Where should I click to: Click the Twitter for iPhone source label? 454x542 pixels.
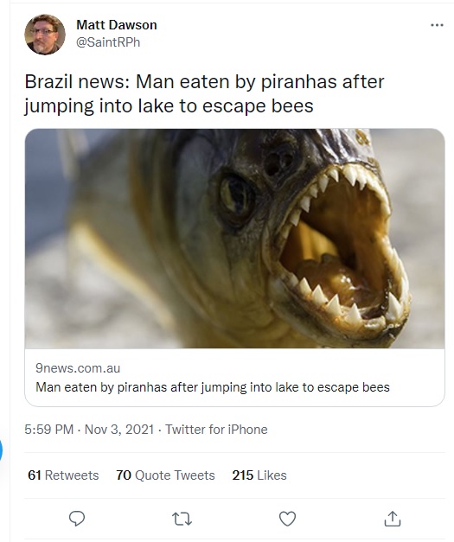pos(216,430)
